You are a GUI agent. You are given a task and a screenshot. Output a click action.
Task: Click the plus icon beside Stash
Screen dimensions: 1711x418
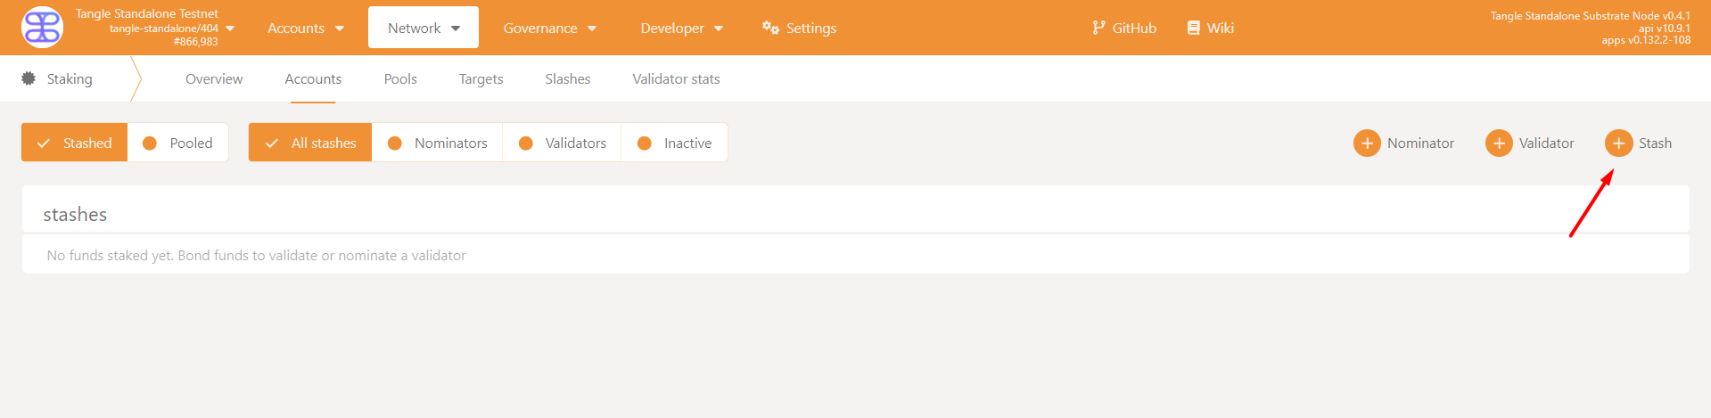1618,143
